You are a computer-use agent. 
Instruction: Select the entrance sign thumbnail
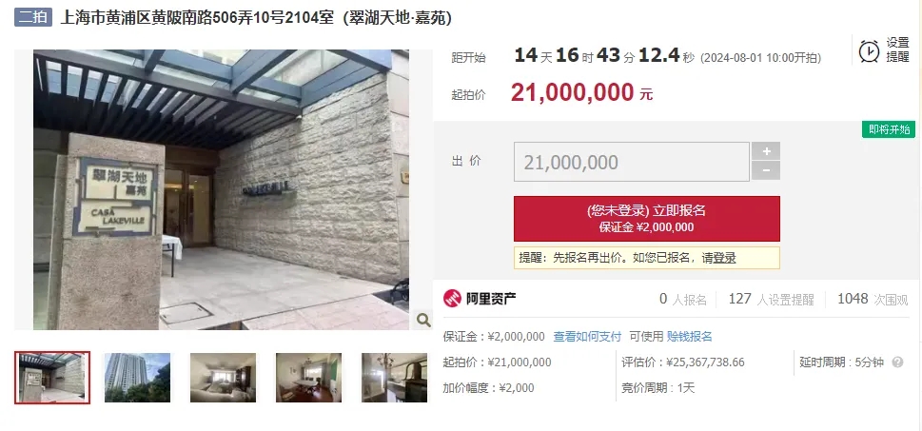[x=52, y=378]
